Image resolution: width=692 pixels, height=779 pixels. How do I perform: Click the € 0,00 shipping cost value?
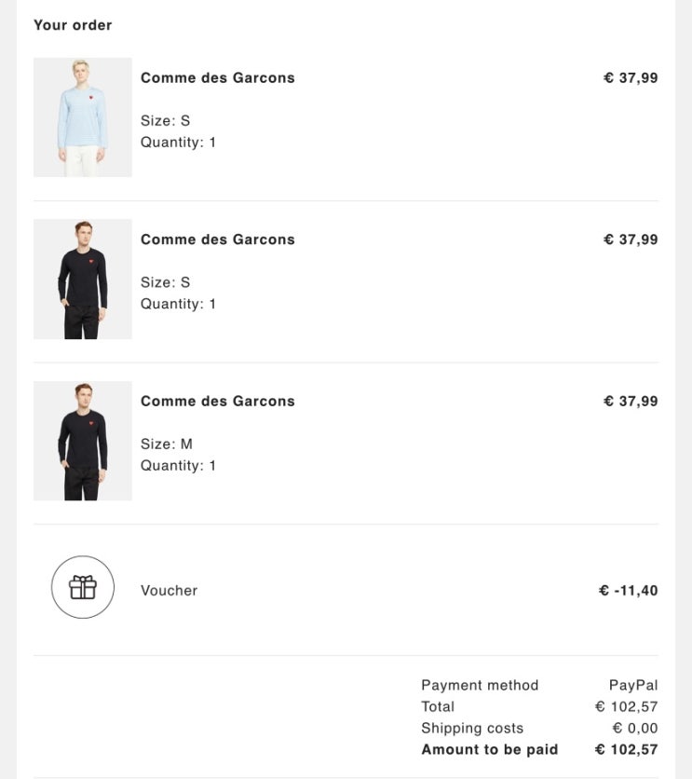(x=634, y=729)
